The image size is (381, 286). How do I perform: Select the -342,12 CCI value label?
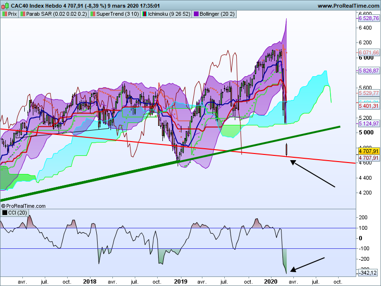coord(369,273)
